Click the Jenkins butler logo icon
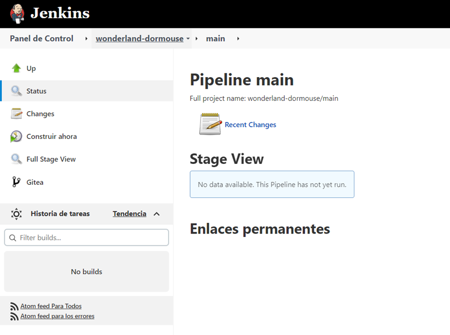The width and height of the screenshot is (450, 335). [17, 14]
